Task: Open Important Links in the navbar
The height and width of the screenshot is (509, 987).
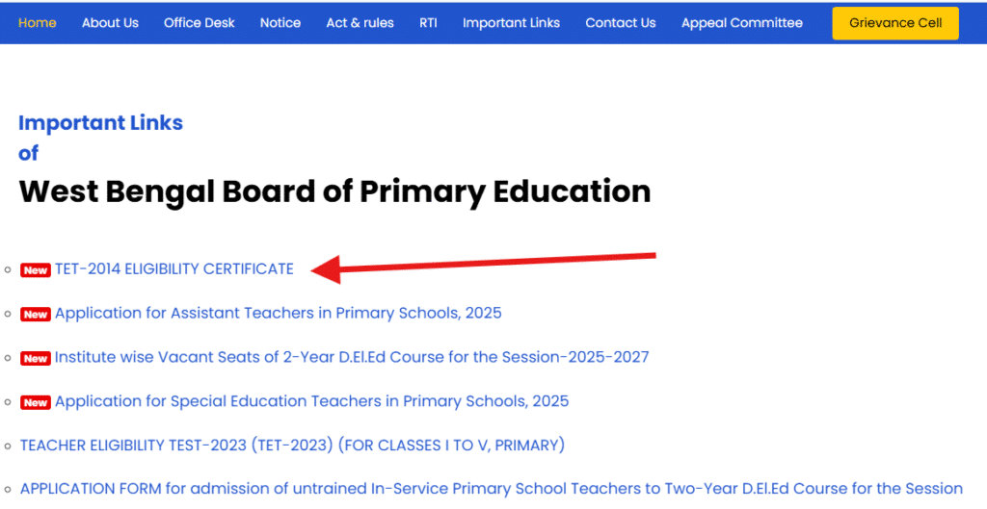Action: (x=511, y=23)
